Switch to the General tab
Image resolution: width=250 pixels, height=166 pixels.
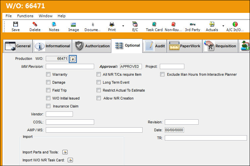click(x=18, y=46)
